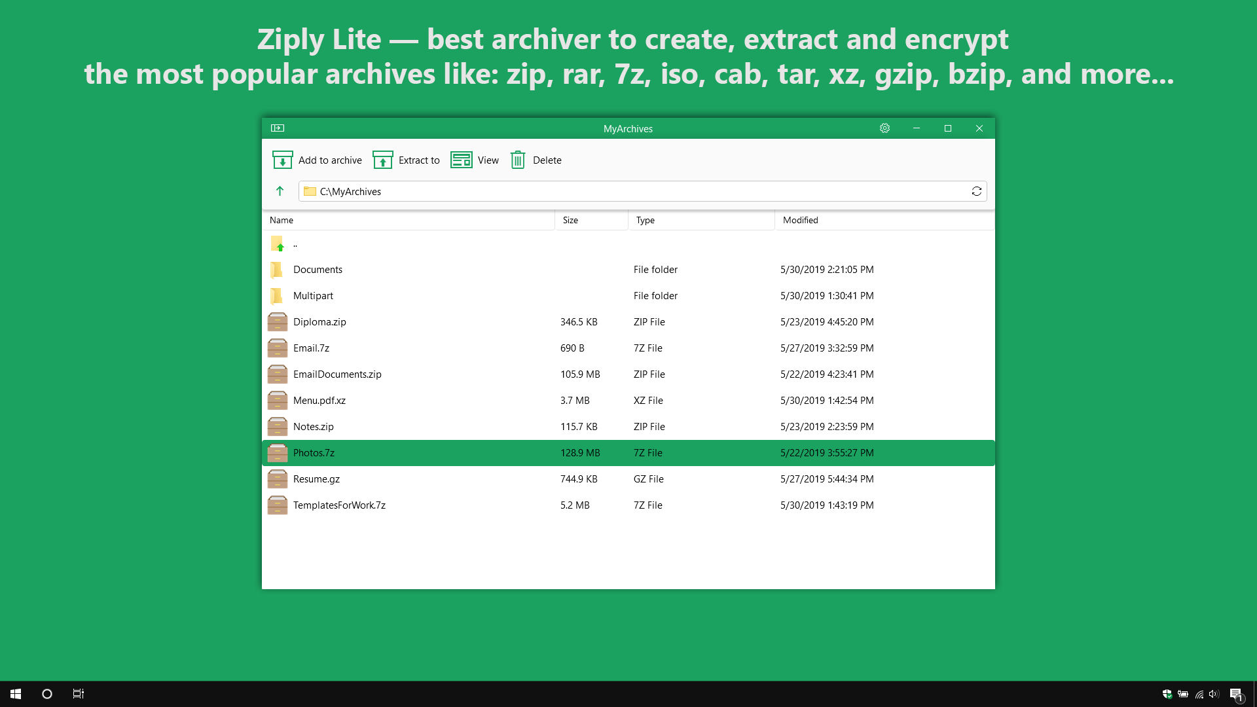Select the Multipart folder
The width and height of the screenshot is (1257, 707).
point(313,296)
